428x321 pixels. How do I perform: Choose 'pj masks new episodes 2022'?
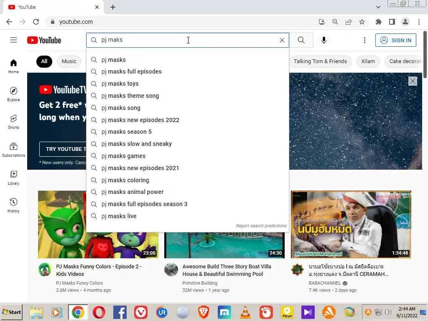[x=188, y=120]
